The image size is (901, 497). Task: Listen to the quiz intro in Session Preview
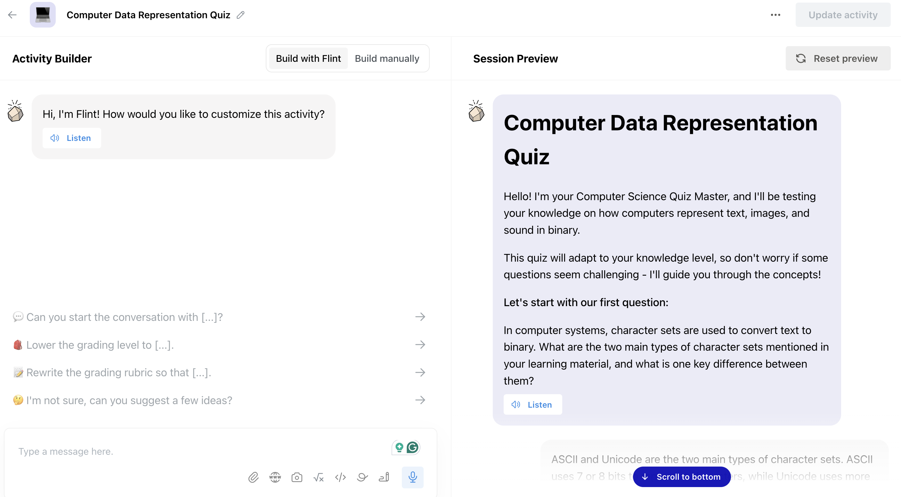(533, 405)
